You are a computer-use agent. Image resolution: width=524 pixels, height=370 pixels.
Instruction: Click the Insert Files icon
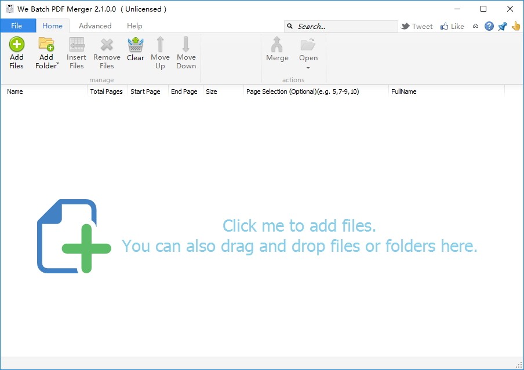77,45
